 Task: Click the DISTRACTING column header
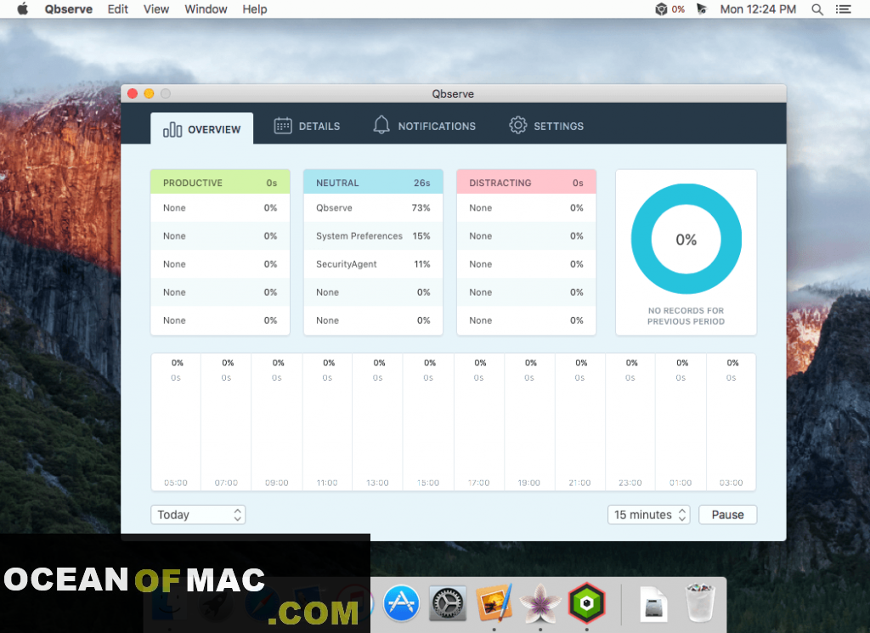tap(527, 183)
